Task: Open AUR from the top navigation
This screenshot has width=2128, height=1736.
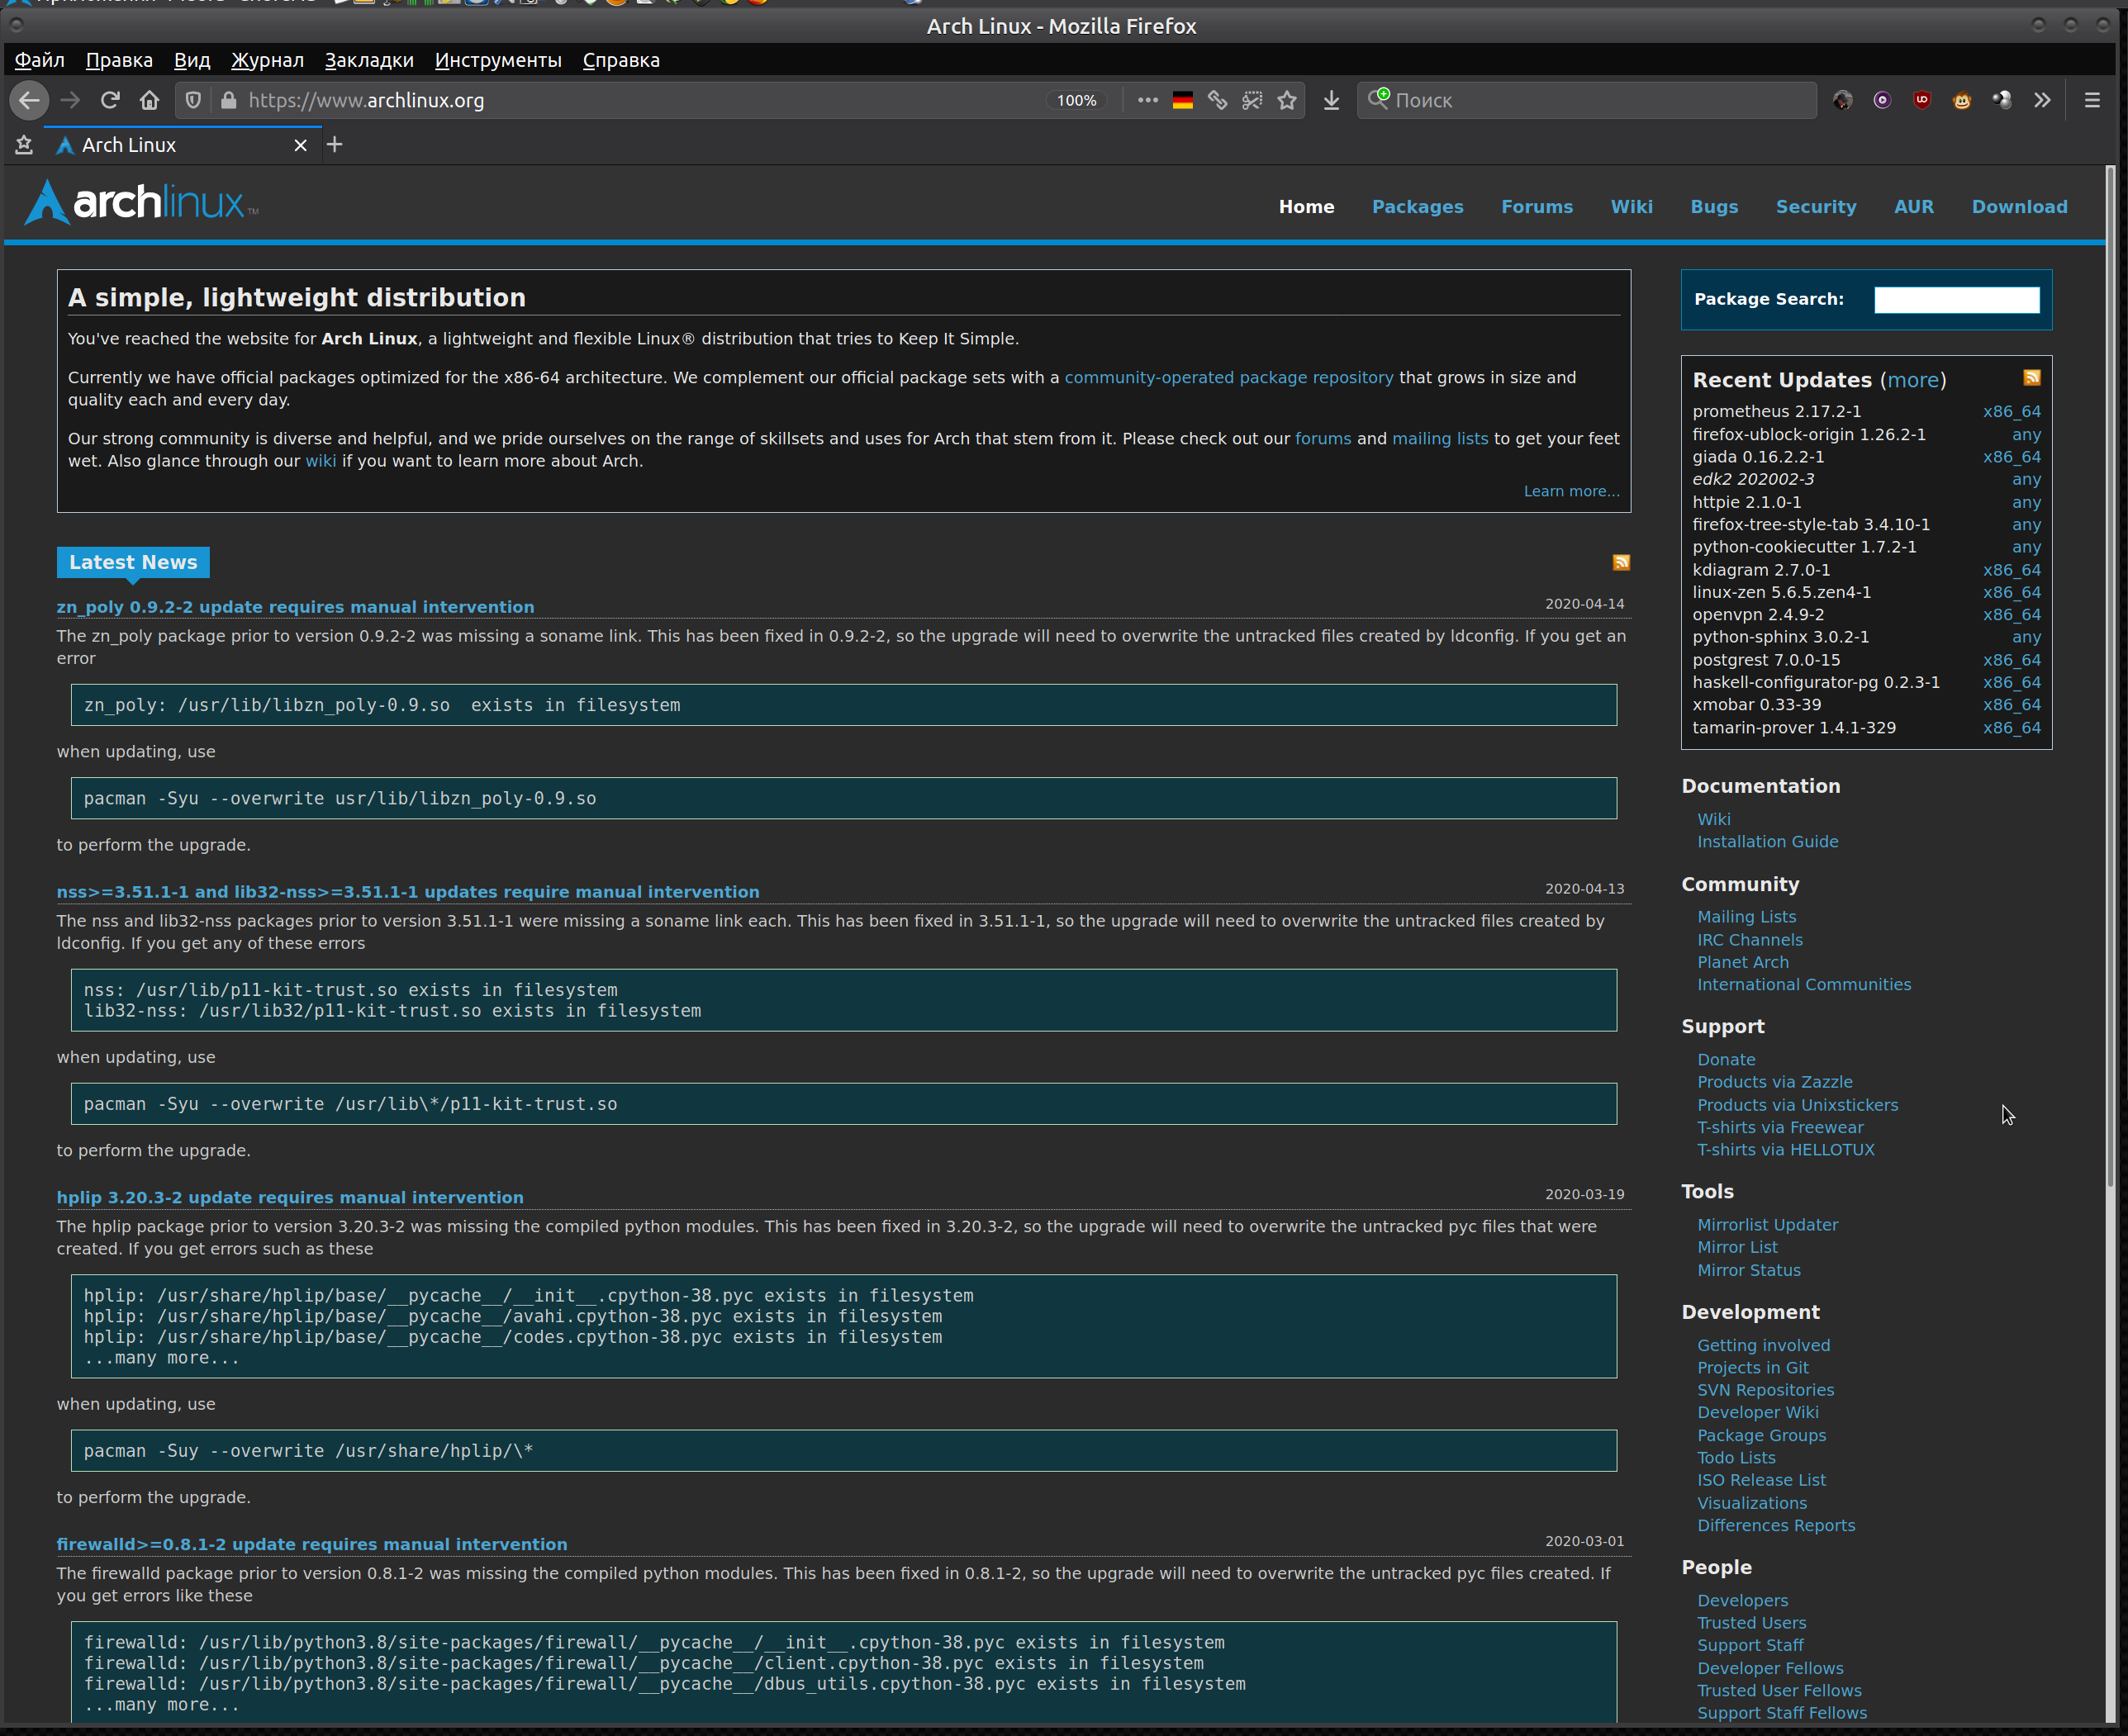Action: click(x=1913, y=207)
